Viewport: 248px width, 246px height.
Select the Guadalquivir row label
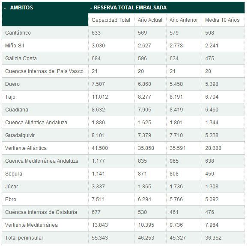(20, 135)
